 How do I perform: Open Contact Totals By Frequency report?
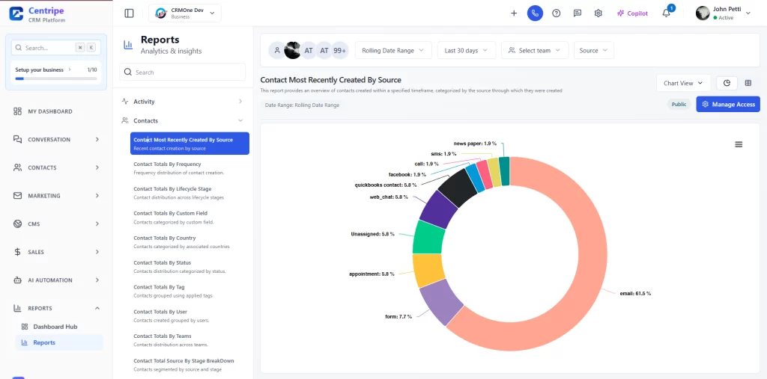[x=190, y=168]
